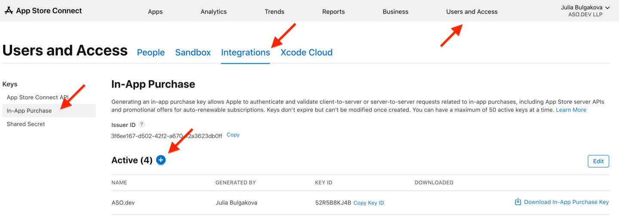
Task: Select Users and Access in top navigation
Action: point(472,12)
